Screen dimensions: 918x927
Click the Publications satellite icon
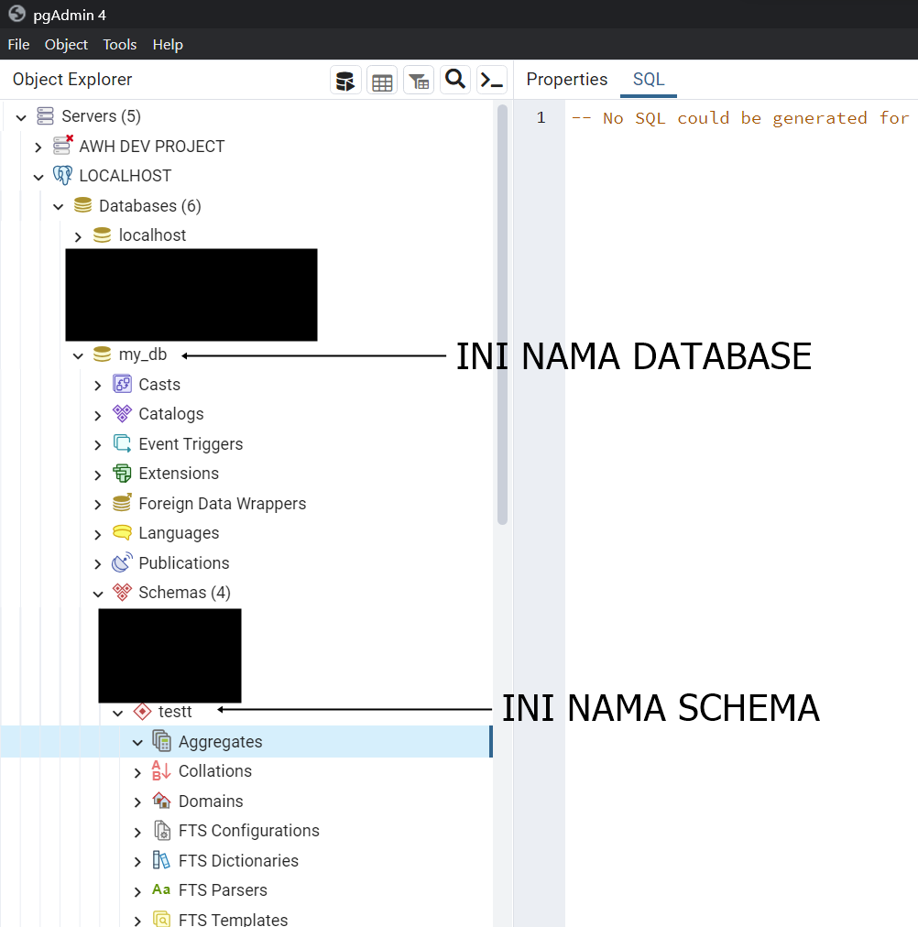coord(123,562)
